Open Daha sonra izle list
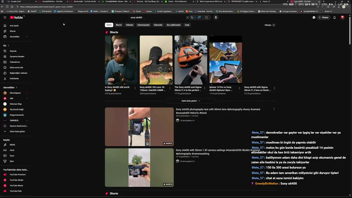This screenshot has height=198, width=352. coord(16,67)
